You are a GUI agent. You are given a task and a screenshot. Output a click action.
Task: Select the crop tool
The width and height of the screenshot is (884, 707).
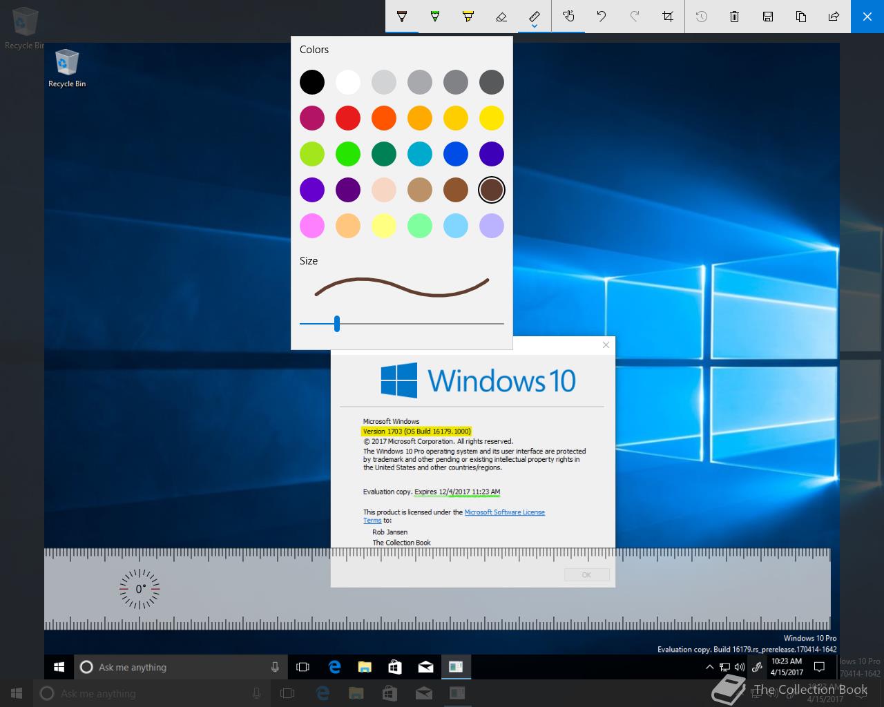click(668, 17)
